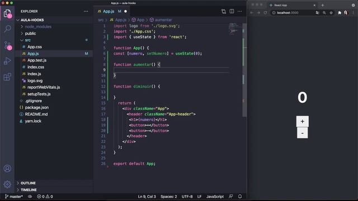Image resolution: width=358 pixels, height=201 pixels.
Task: Click the plus button in React App
Action: (302, 122)
